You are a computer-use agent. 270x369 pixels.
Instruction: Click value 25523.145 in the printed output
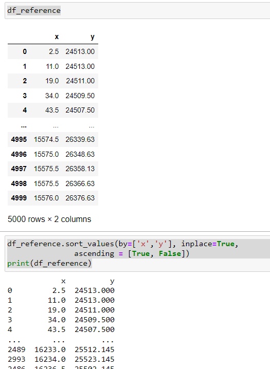95,359
